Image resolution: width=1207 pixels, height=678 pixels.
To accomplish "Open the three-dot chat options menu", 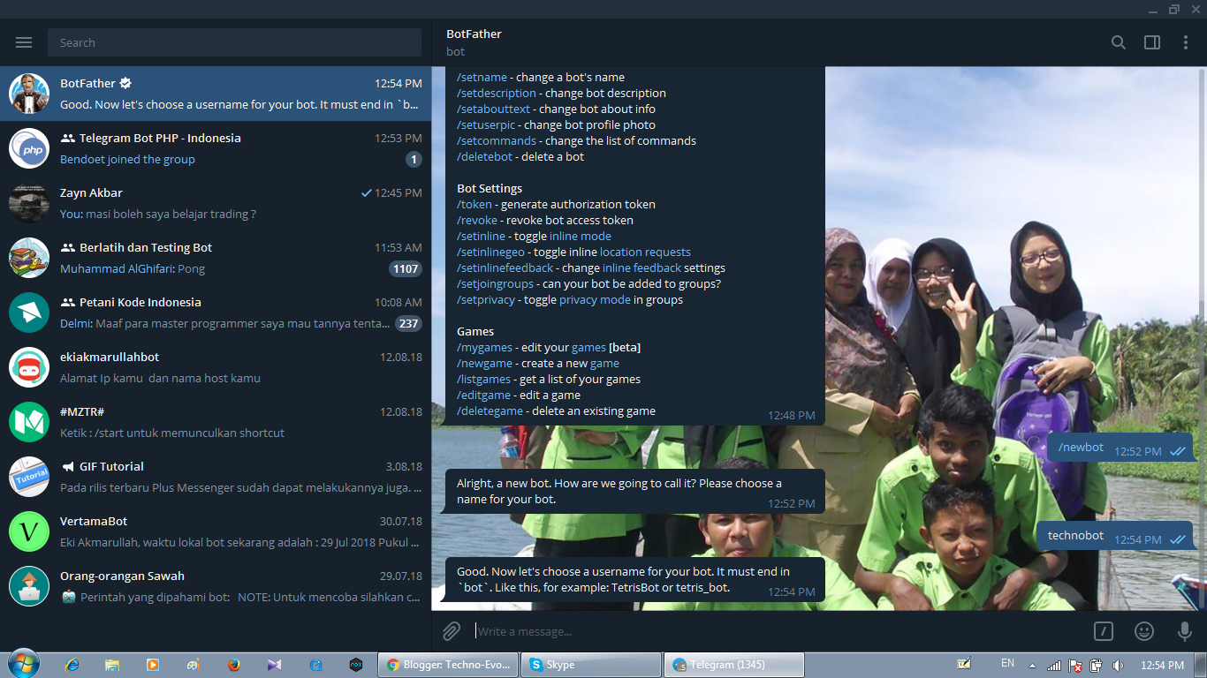I will pos(1186,42).
